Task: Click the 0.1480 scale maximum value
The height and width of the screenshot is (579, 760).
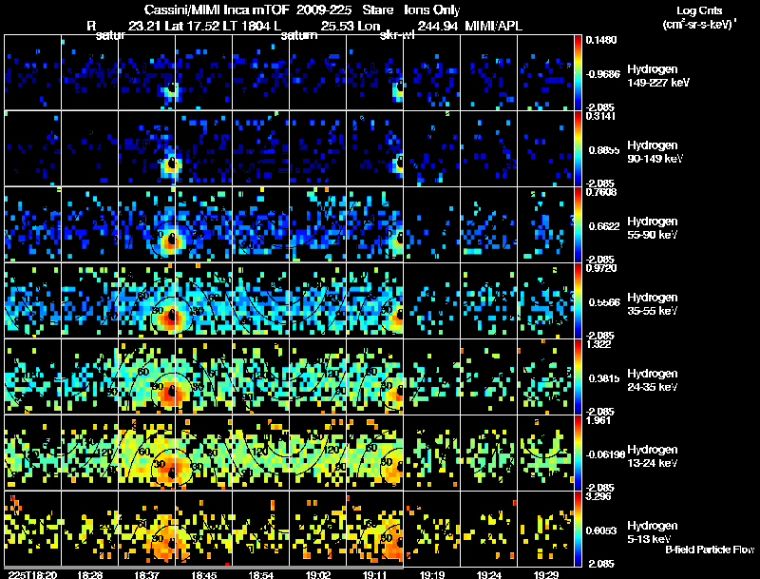Action: pyautogui.click(x=601, y=40)
